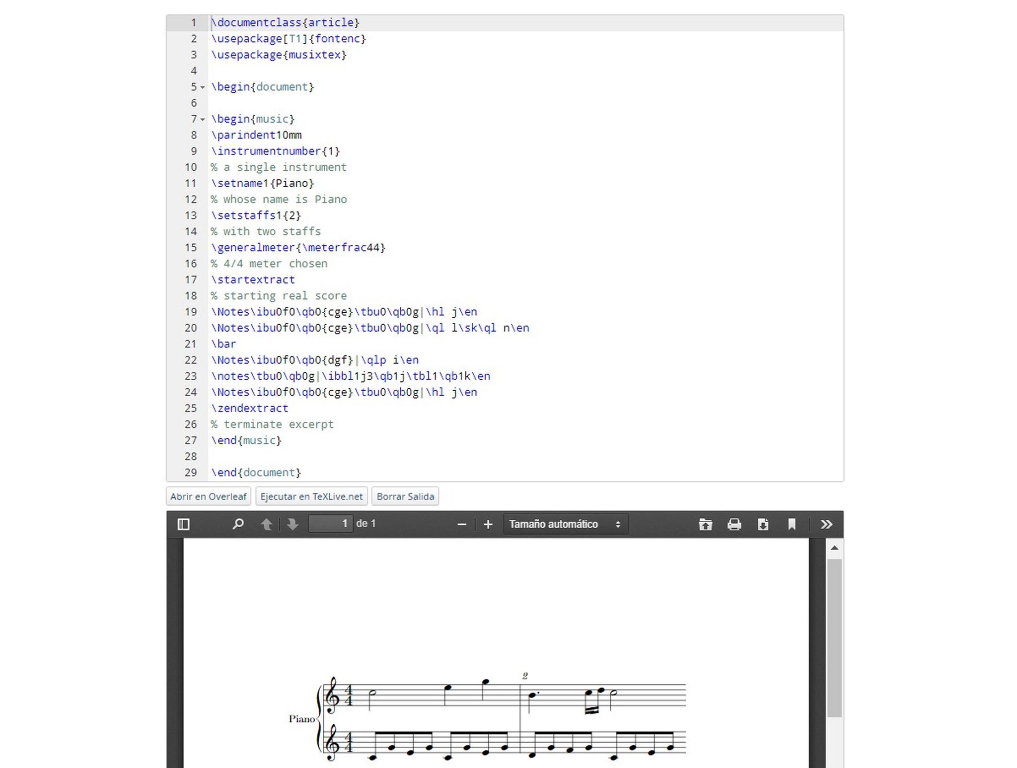1017x768 pixels.
Task: Clear output with Borrar Salida
Action: [405, 496]
